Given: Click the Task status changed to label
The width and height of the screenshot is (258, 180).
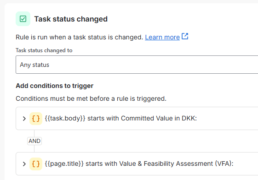Looking at the screenshot, I should point(44,50).
